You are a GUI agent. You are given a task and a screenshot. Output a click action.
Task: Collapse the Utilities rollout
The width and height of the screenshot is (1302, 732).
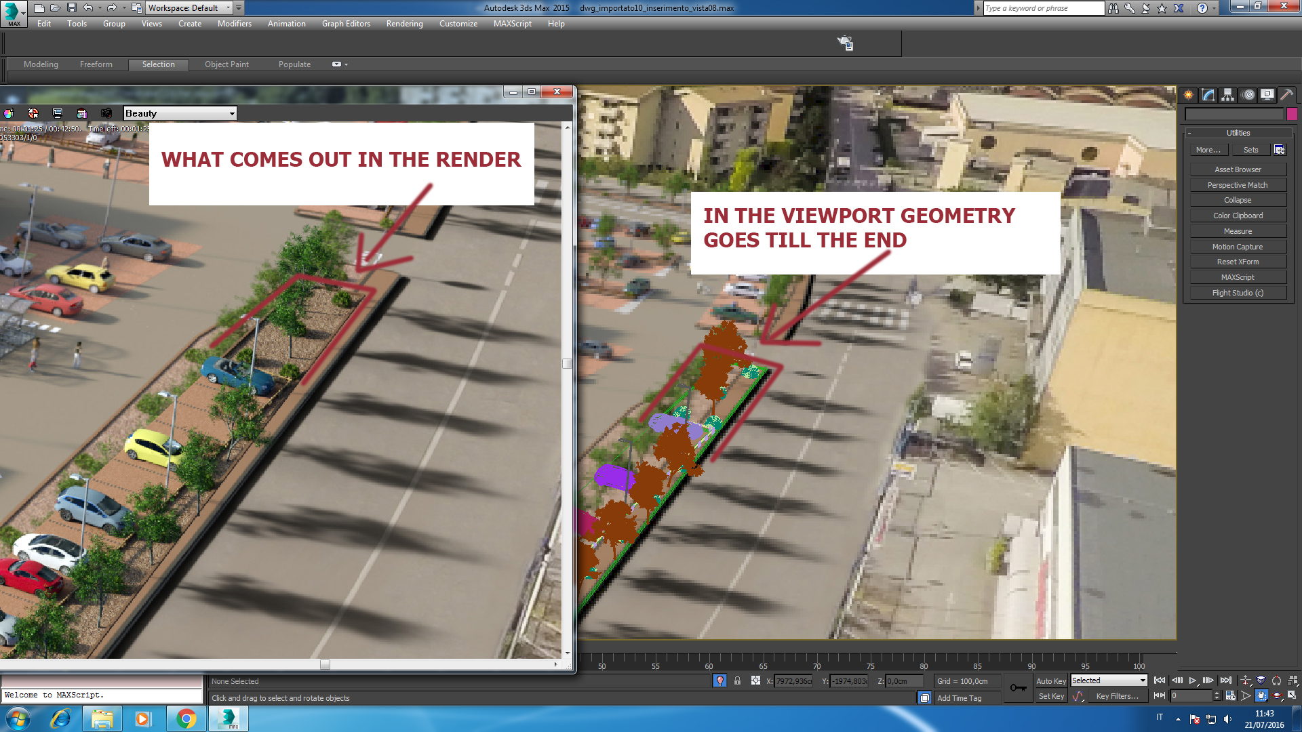[1238, 133]
